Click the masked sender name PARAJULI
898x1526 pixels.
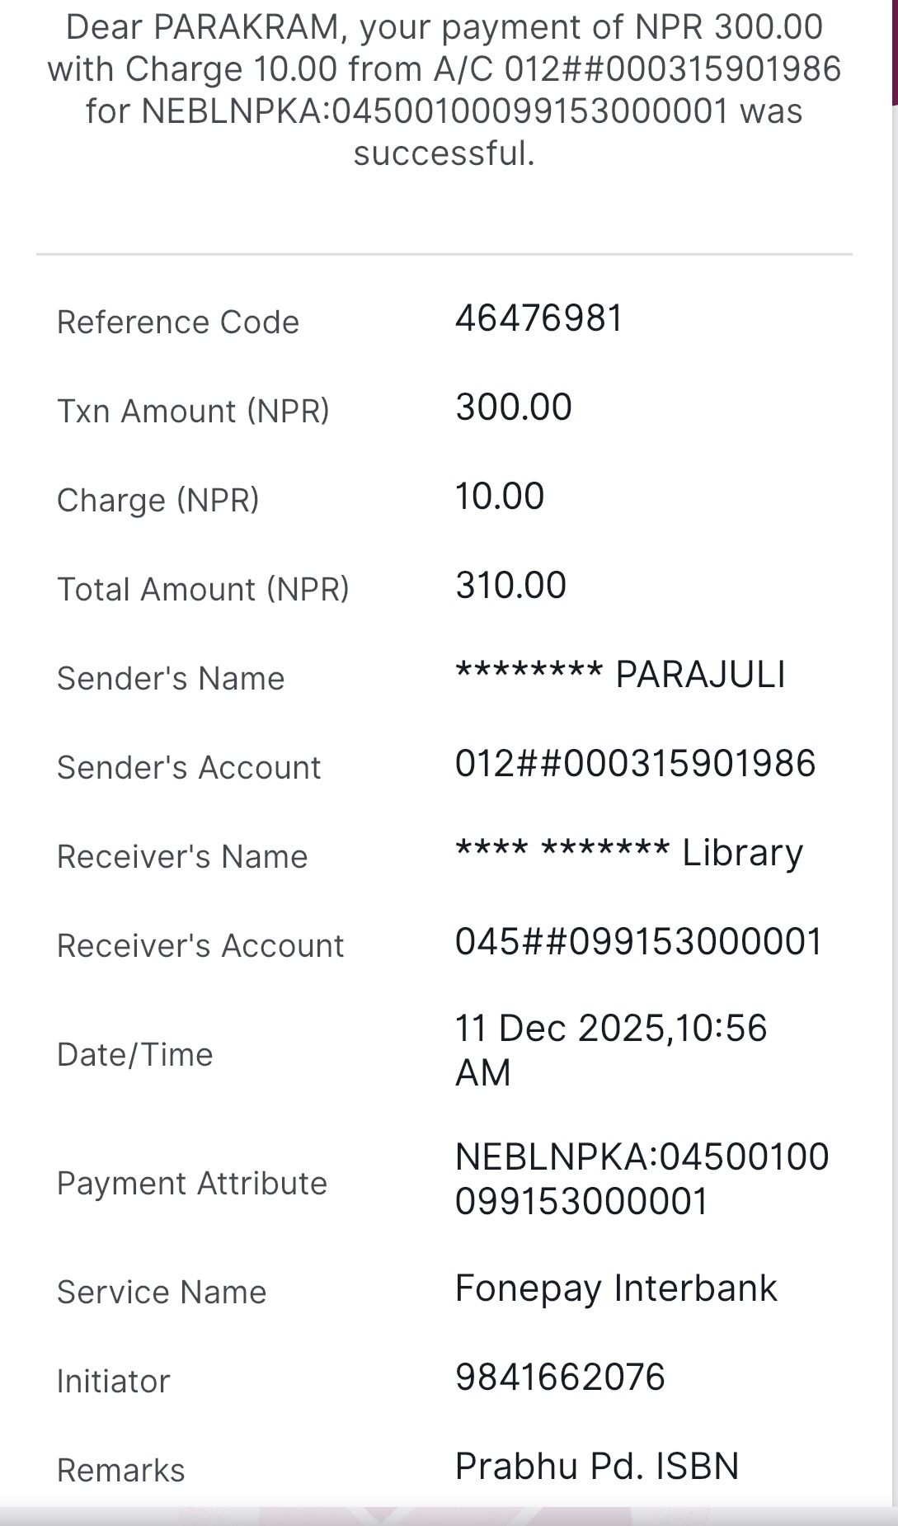click(x=620, y=675)
